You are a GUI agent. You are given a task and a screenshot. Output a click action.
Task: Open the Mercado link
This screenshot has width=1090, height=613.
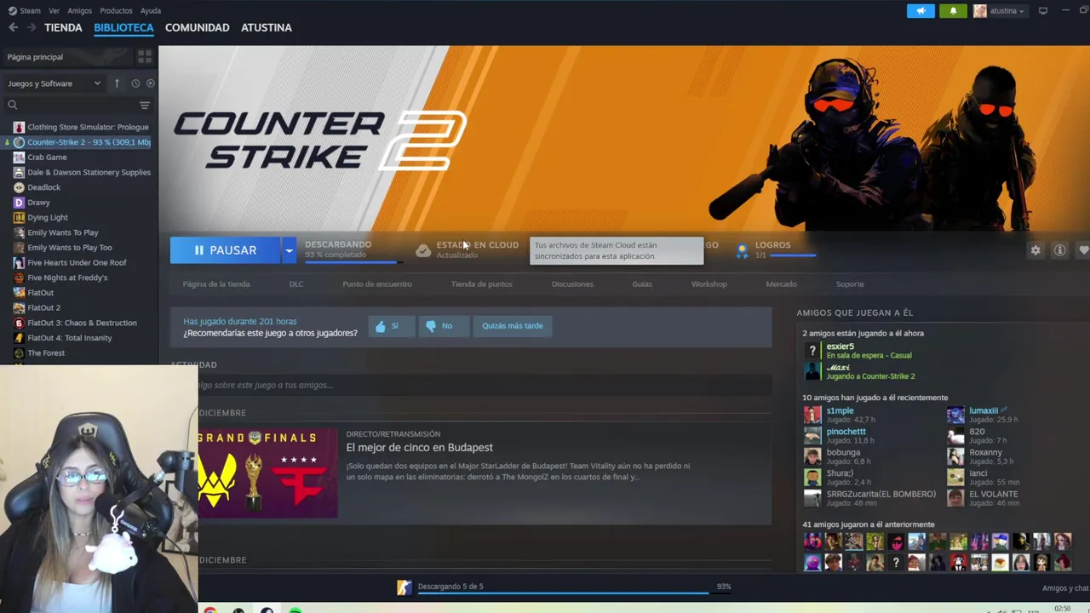tap(781, 284)
